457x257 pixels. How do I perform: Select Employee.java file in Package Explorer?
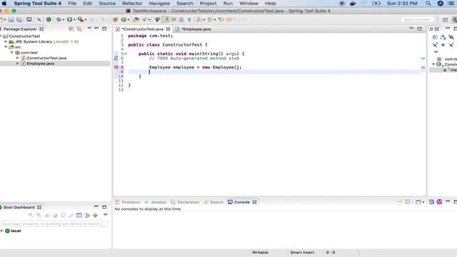pyautogui.click(x=40, y=64)
